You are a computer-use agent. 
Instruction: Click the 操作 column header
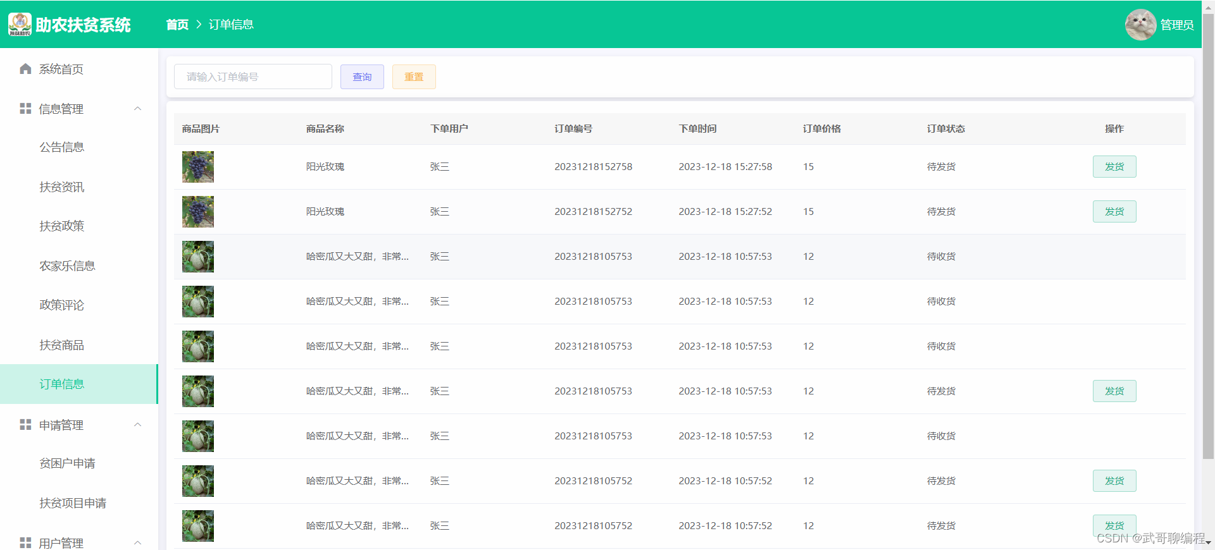tap(1114, 129)
